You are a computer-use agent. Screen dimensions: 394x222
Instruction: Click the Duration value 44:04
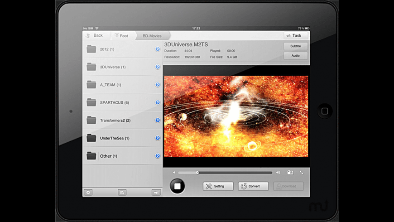click(x=188, y=51)
